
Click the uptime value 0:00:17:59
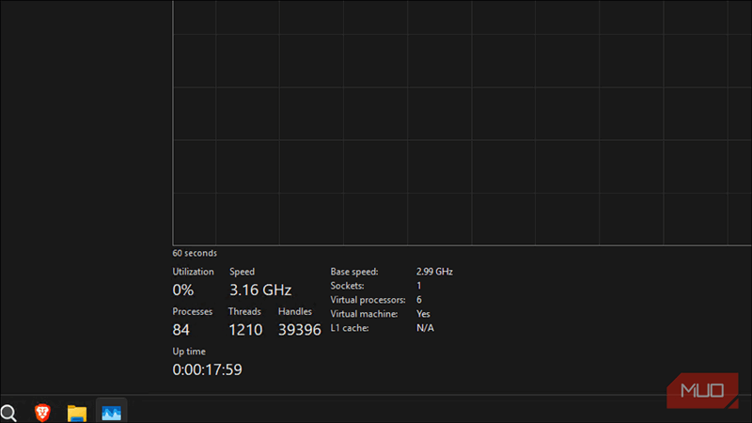[x=207, y=369]
